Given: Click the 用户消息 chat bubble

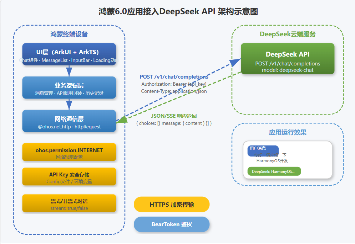Looking at the screenshot, I should (263, 151).
